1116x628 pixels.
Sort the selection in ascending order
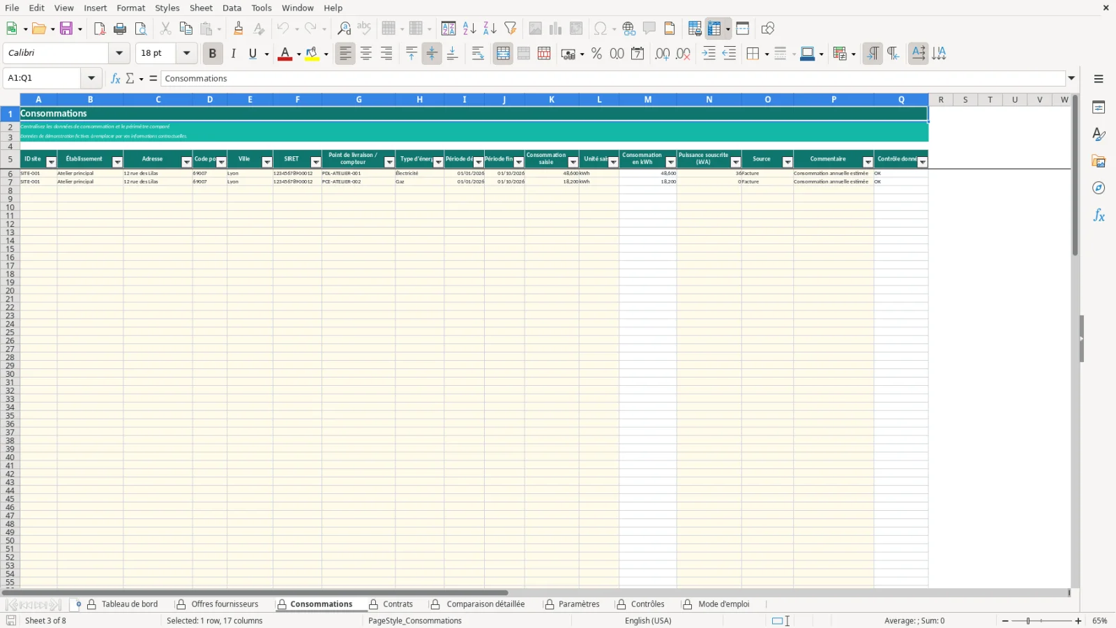point(469,29)
